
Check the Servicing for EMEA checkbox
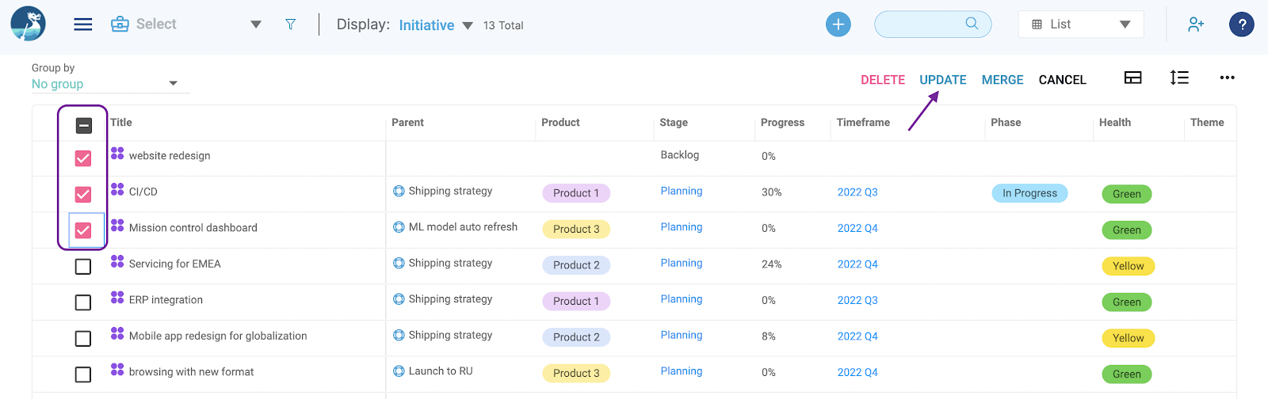click(83, 267)
